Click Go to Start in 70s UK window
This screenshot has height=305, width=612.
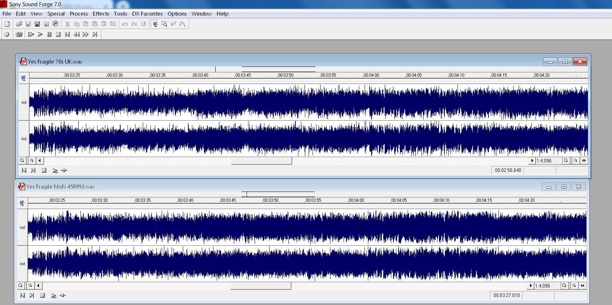pos(24,170)
